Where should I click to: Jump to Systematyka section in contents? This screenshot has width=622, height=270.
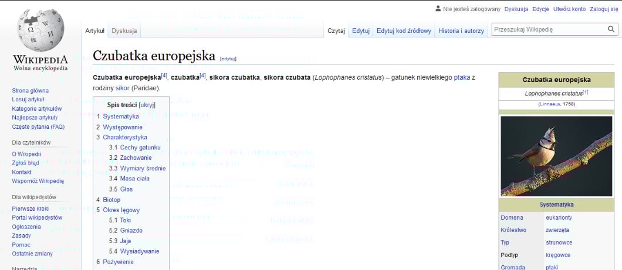(x=120, y=117)
